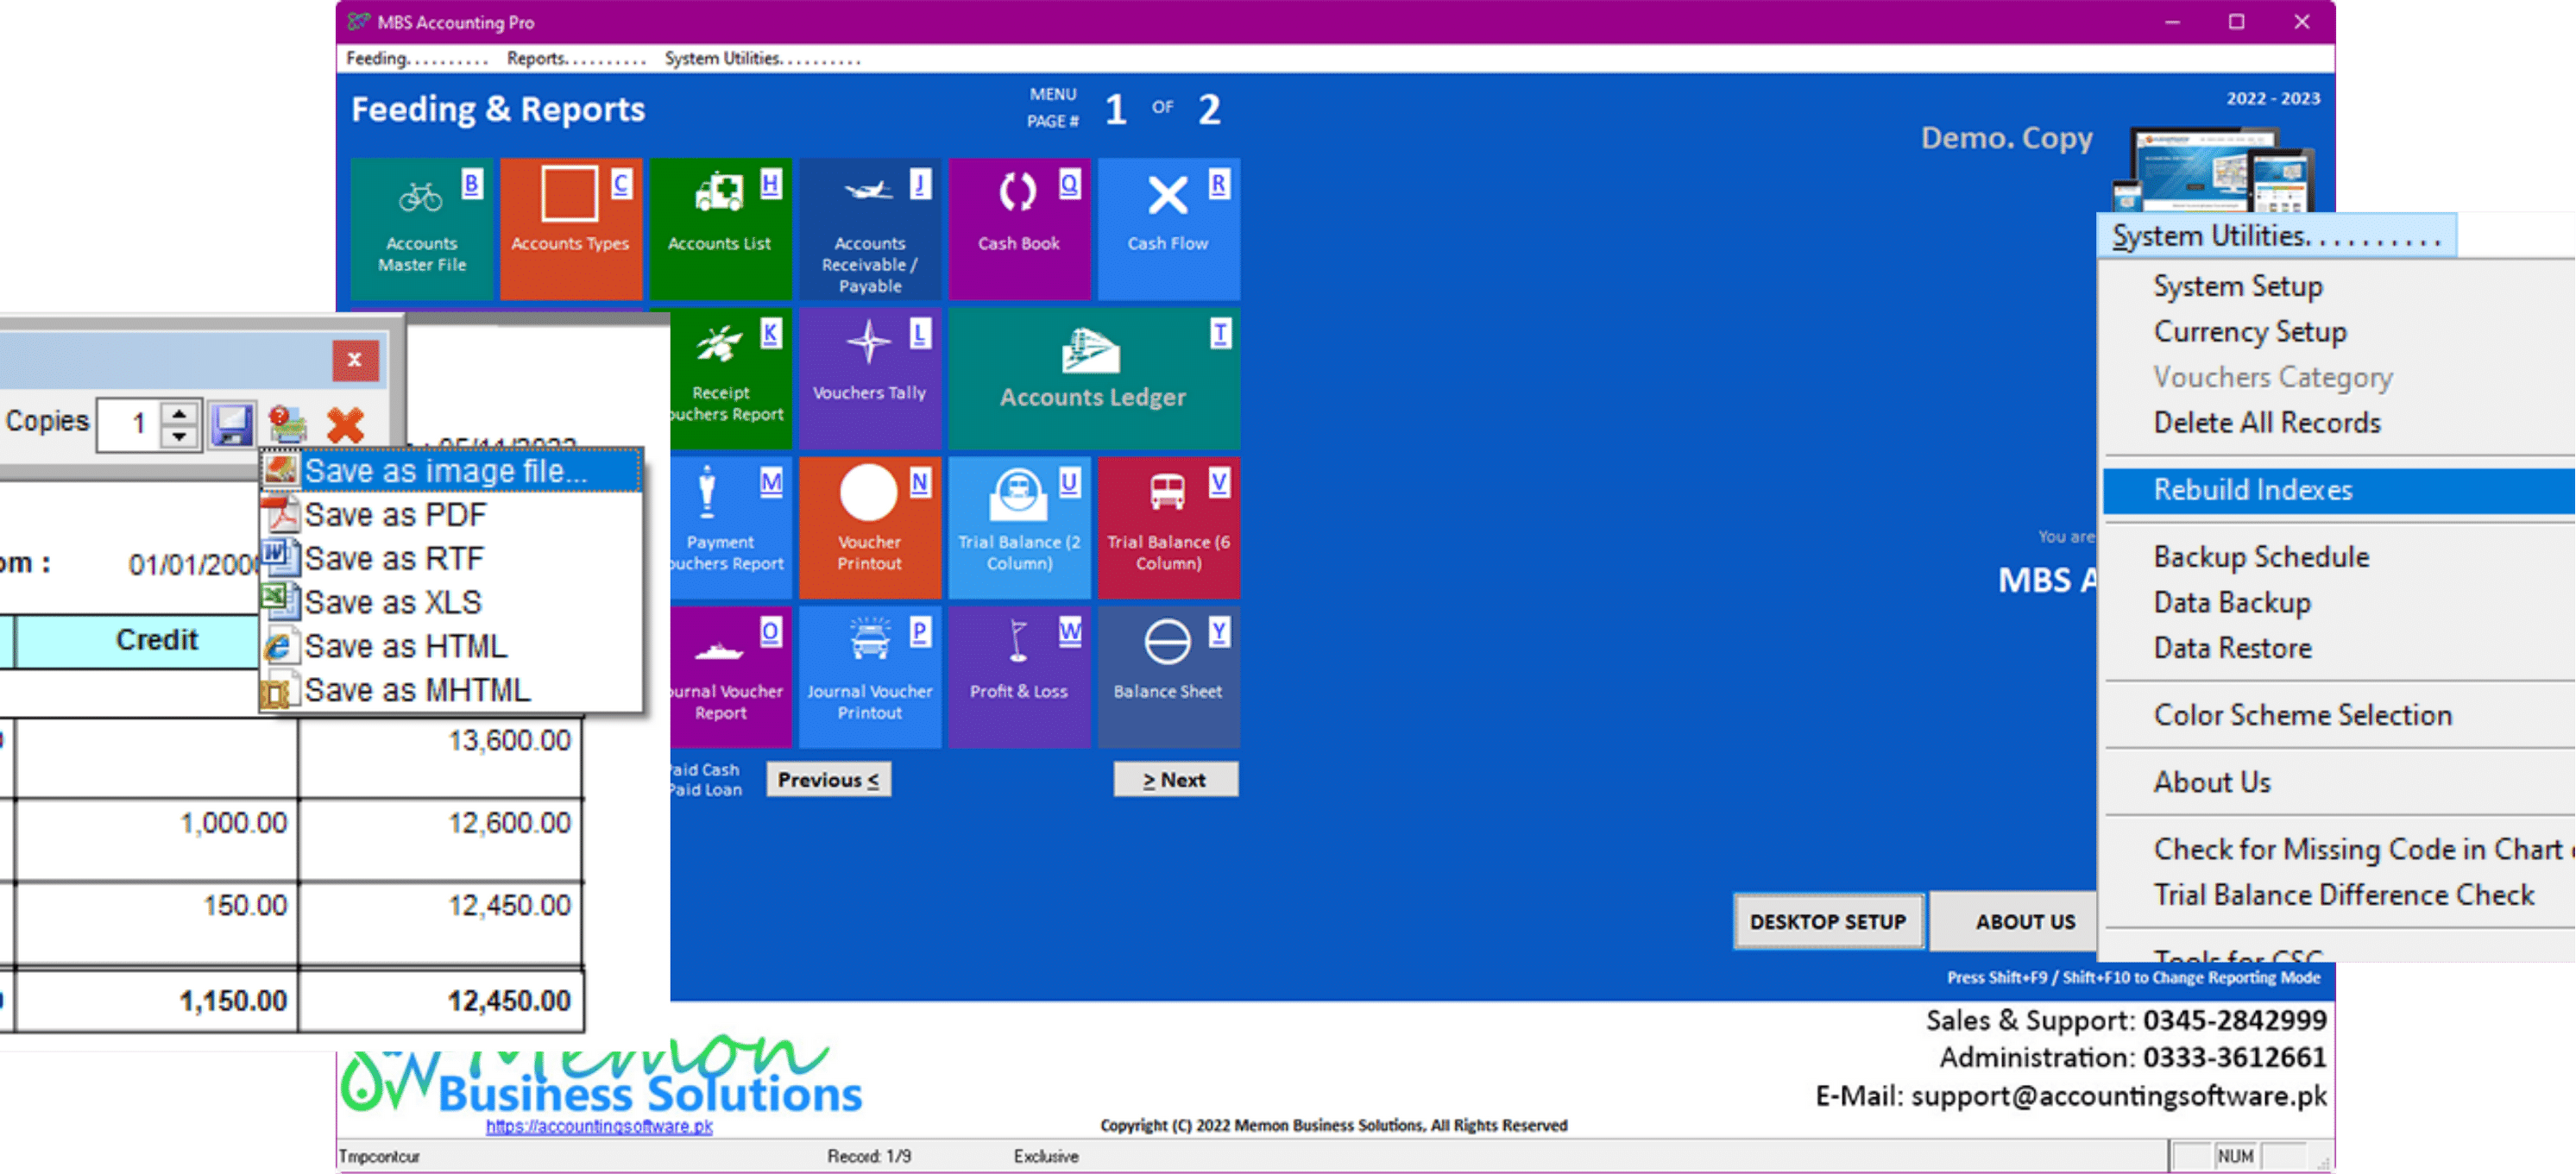Click the printer setup icon
The height and width of the screenshot is (1174, 2576).
tap(288, 424)
